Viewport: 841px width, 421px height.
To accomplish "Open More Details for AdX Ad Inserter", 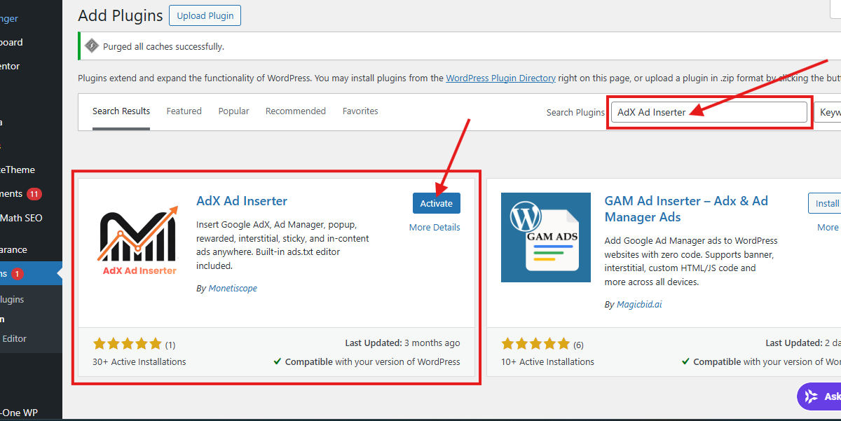I will [x=435, y=228].
